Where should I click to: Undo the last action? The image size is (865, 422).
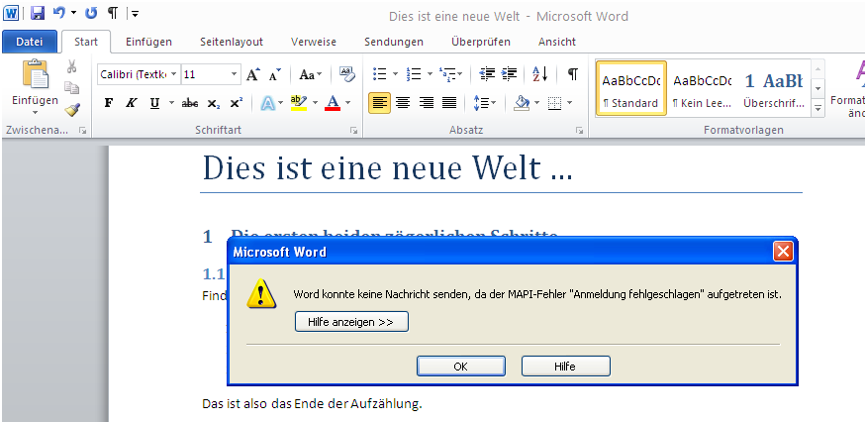tap(59, 13)
